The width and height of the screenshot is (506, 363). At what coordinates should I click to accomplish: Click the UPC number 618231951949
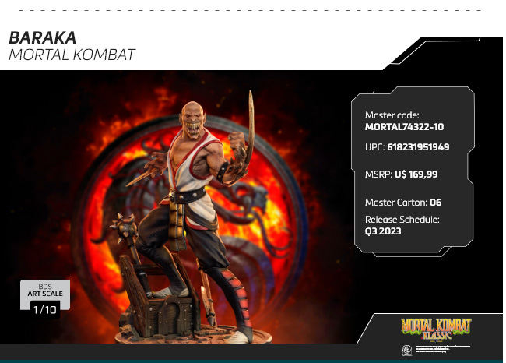(x=418, y=147)
